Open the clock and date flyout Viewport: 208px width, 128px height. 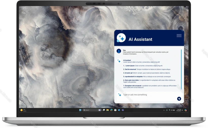[179, 110]
